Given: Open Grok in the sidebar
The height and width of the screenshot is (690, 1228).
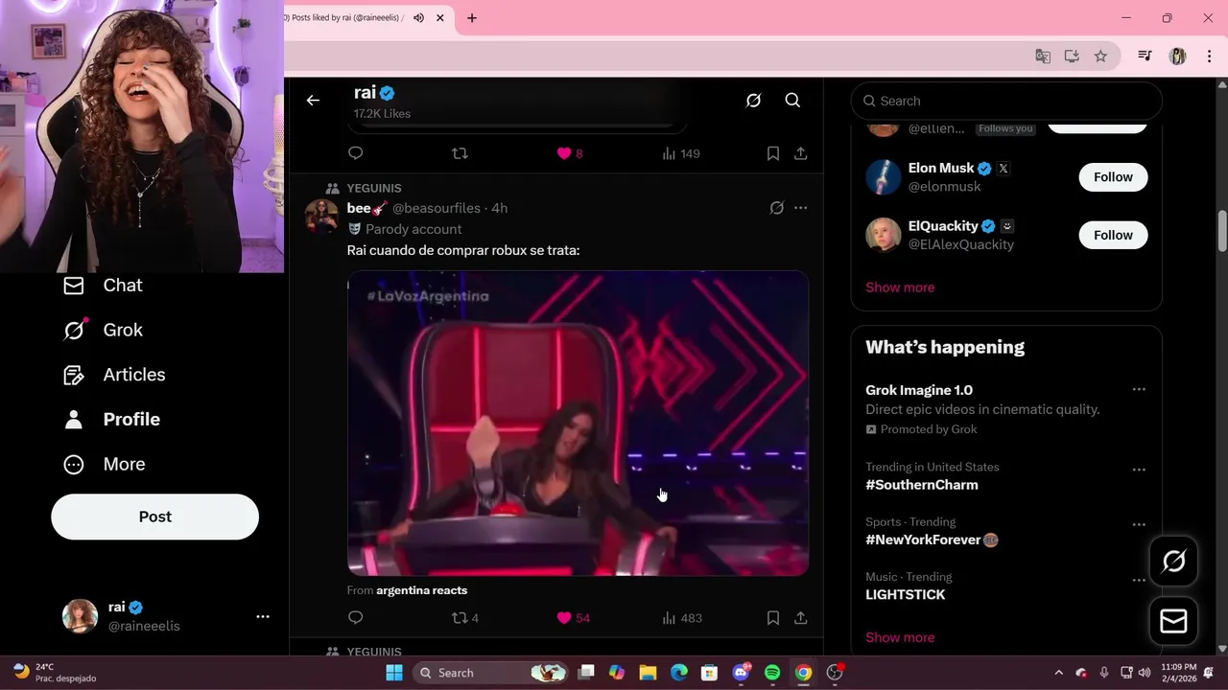Looking at the screenshot, I should (x=103, y=330).
